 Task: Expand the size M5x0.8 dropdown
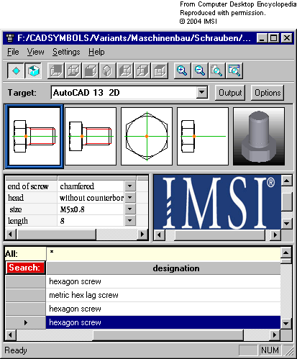[130, 209]
